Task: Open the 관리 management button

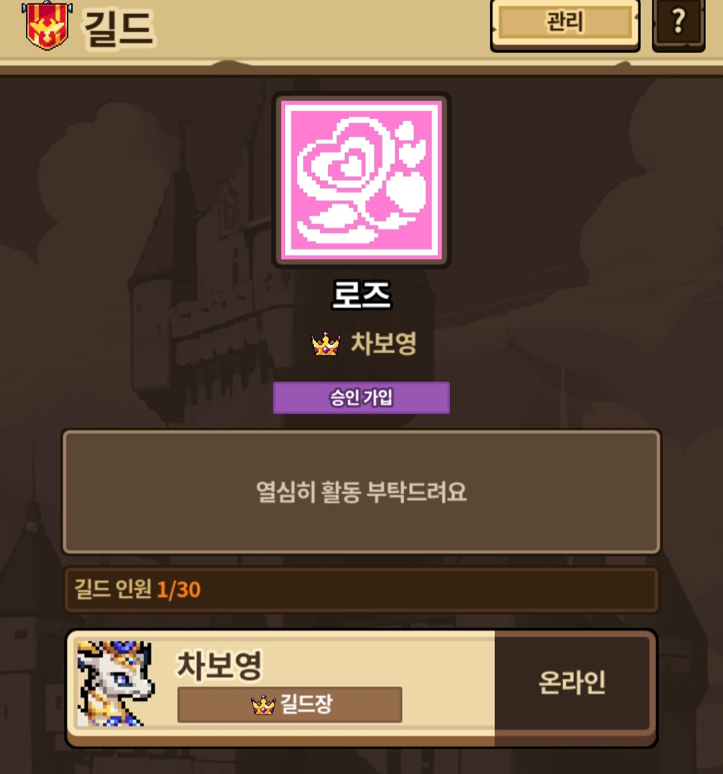Action: pyautogui.click(x=565, y=25)
